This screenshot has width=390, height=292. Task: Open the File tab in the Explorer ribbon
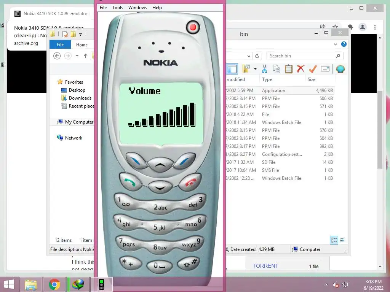pyautogui.click(x=60, y=44)
